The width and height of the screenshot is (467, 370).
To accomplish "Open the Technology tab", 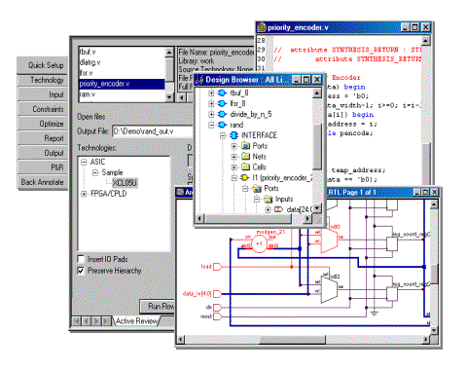I will [43, 80].
